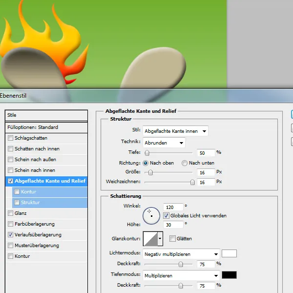293x293 pixels.
Task: Enable the Schlagschatten checkbox
Action: (x=10, y=138)
